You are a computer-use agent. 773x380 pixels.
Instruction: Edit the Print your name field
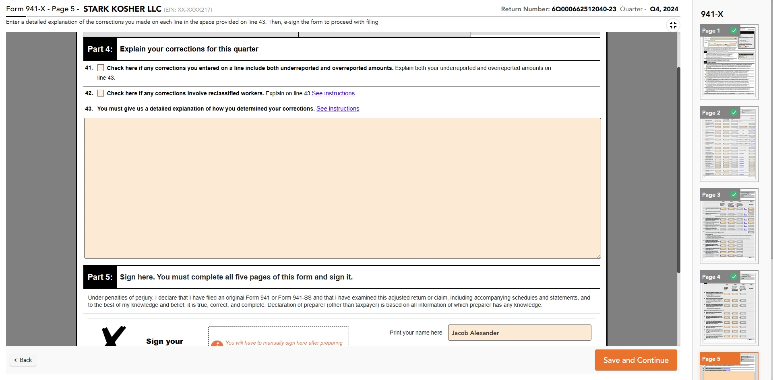click(x=519, y=333)
